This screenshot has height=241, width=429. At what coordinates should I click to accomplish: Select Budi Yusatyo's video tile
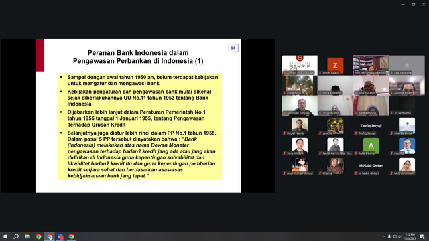pos(371,85)
